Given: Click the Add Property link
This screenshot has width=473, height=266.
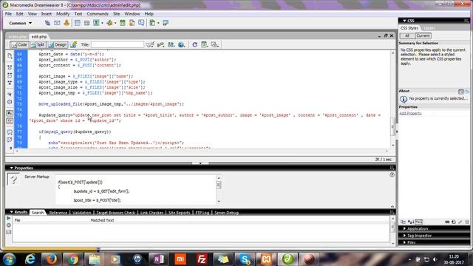Looking at the screenshot, I should click(410, 113).
